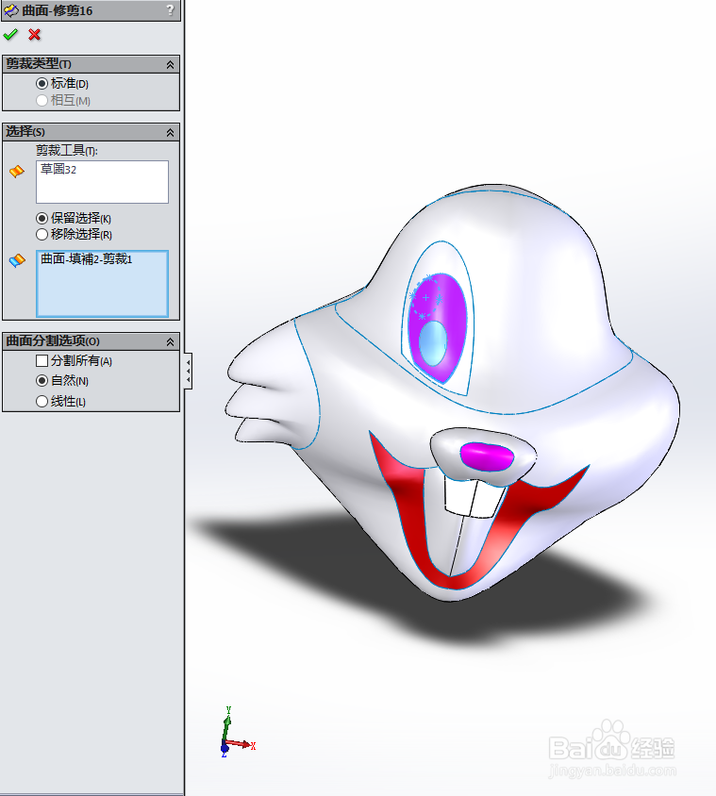Select 相互(M) trim type
This screenshot has width=716, height=796.
pos(42,101)
